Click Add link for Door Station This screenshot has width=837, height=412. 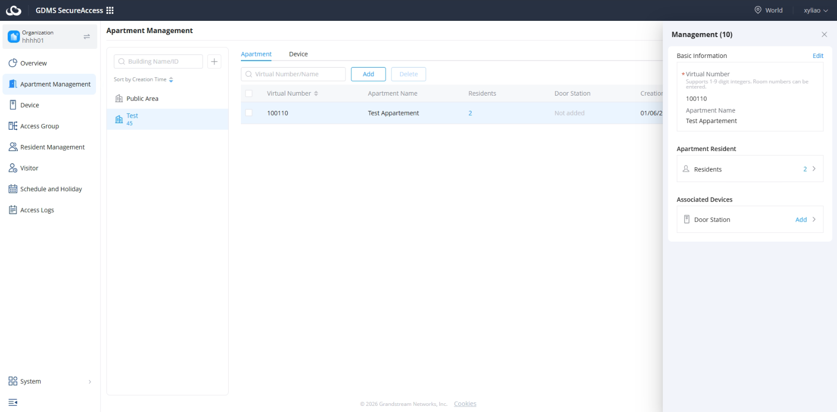[801, 220]
